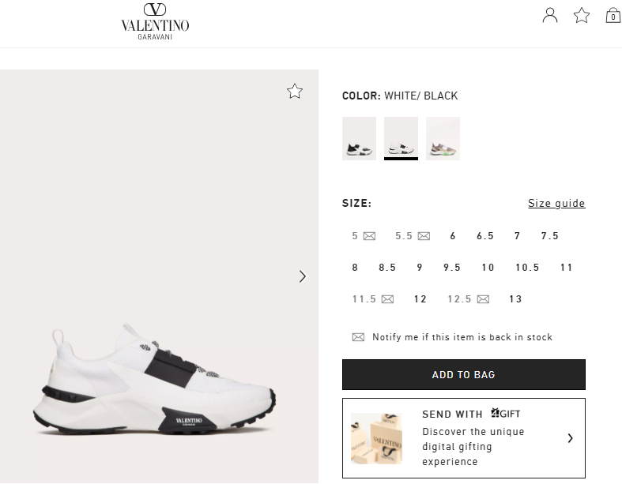Click the main sneaker product image
This screenshot has height=484, width=622.
click(155, 377)
